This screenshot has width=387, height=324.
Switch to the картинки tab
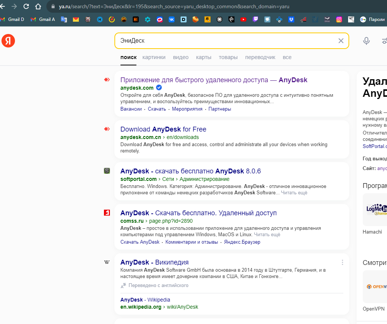tap(154, 57)
